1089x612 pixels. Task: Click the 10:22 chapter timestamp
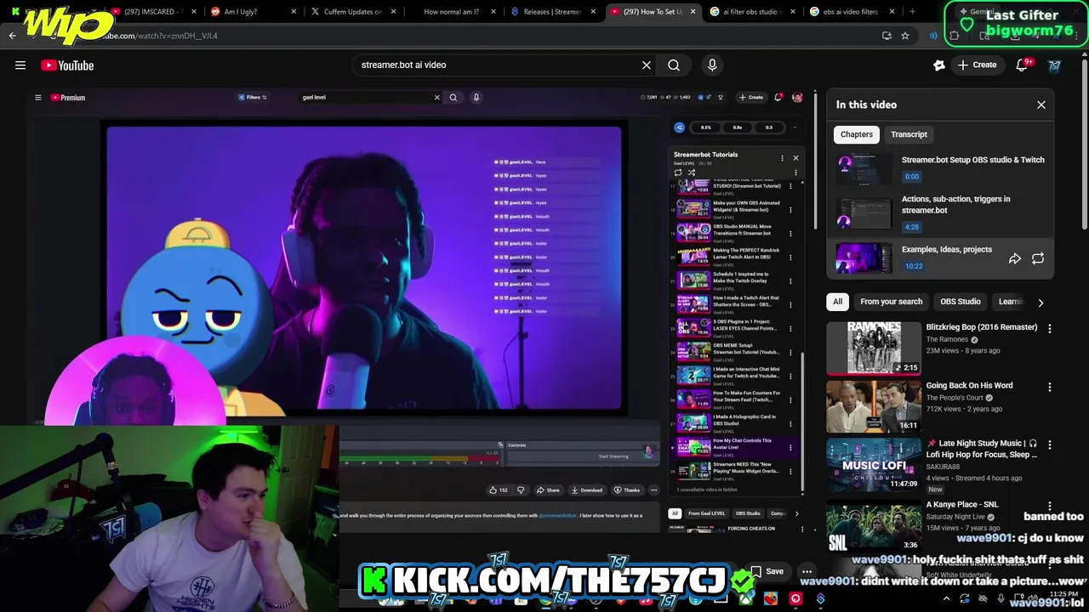(914, 266)
